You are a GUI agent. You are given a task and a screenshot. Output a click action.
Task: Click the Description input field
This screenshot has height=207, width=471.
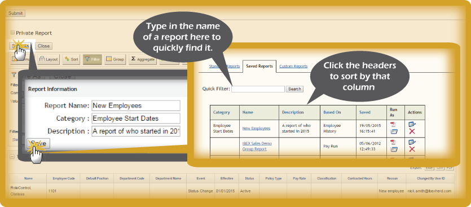(136, 131)
